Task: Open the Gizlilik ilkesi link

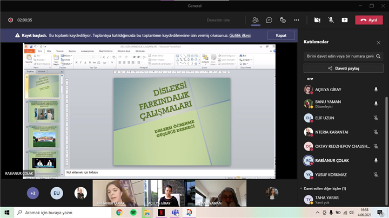Action: 240,35
